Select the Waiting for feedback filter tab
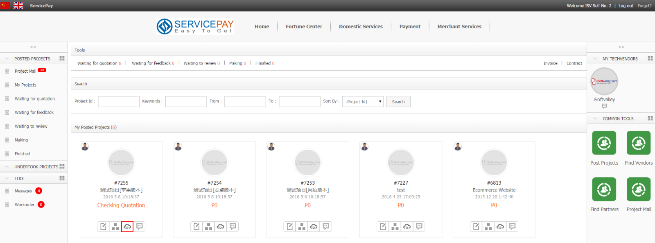655x243 pixels. tap(153, 63)
